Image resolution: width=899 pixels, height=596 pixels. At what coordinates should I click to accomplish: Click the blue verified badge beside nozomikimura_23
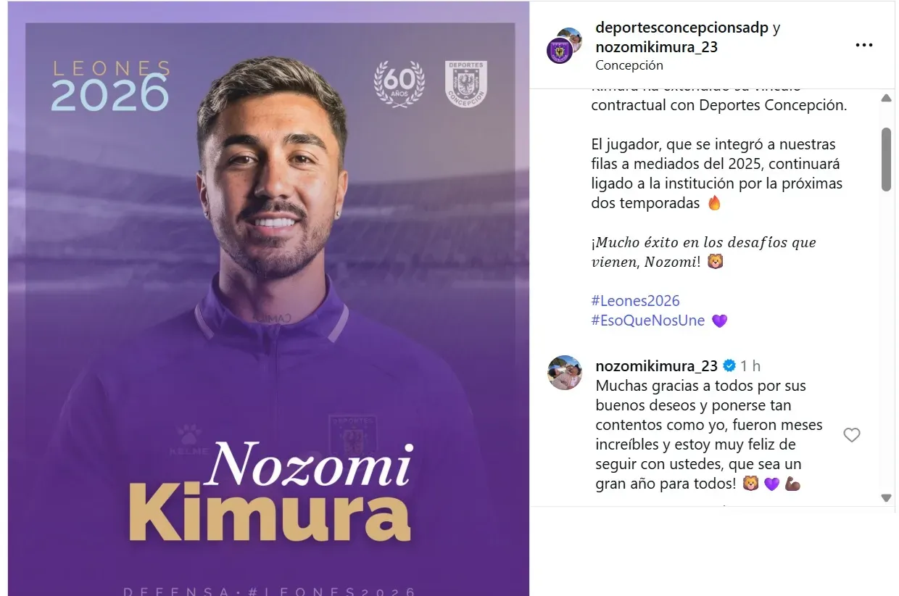point(729,365)
